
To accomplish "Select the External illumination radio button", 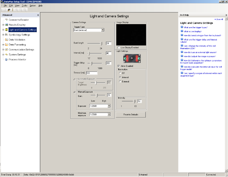I will (x=120, y=82).
